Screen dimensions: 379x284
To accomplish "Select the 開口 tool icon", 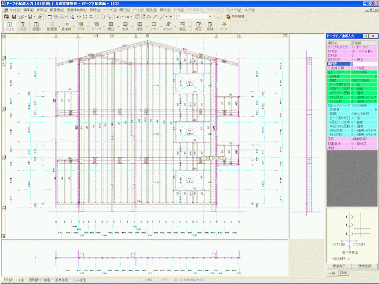I will pyautogui.click(x=111, y=26).
